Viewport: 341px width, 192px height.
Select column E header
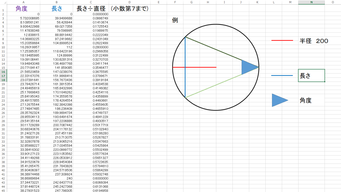[x=159, y=2]
